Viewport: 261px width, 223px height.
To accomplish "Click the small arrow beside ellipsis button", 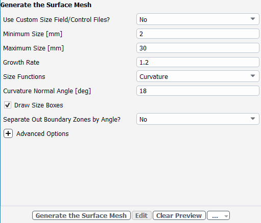I will click(226, 216).
